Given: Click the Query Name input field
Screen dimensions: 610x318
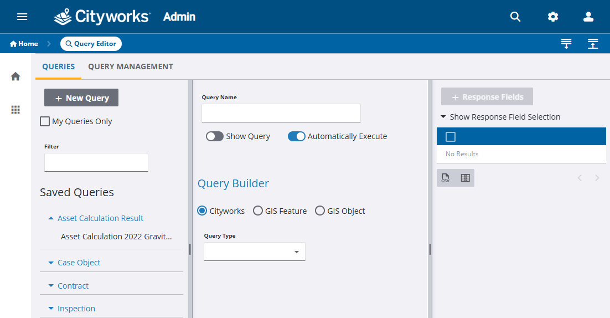Looking at the screenshot, I should click(281, 113).
